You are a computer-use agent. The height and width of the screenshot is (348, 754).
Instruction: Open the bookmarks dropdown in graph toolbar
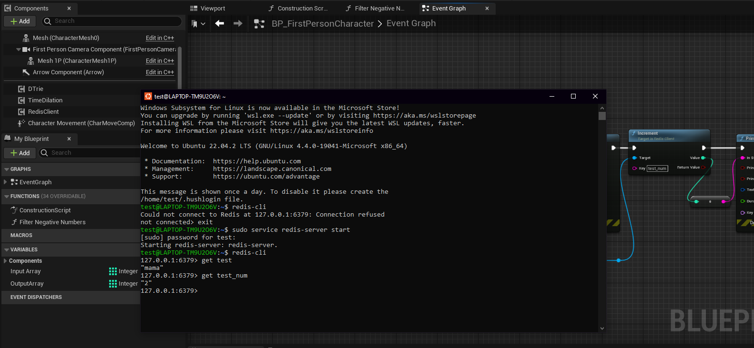(198, 23)
